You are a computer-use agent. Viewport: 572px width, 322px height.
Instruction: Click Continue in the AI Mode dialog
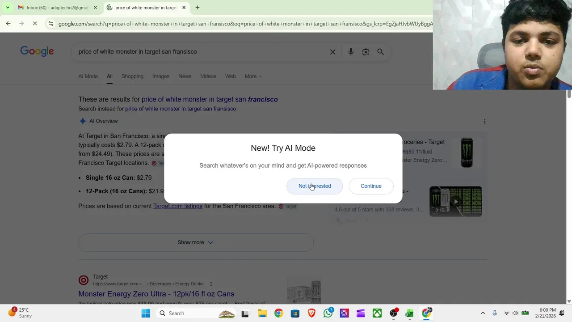pos(371,186)
